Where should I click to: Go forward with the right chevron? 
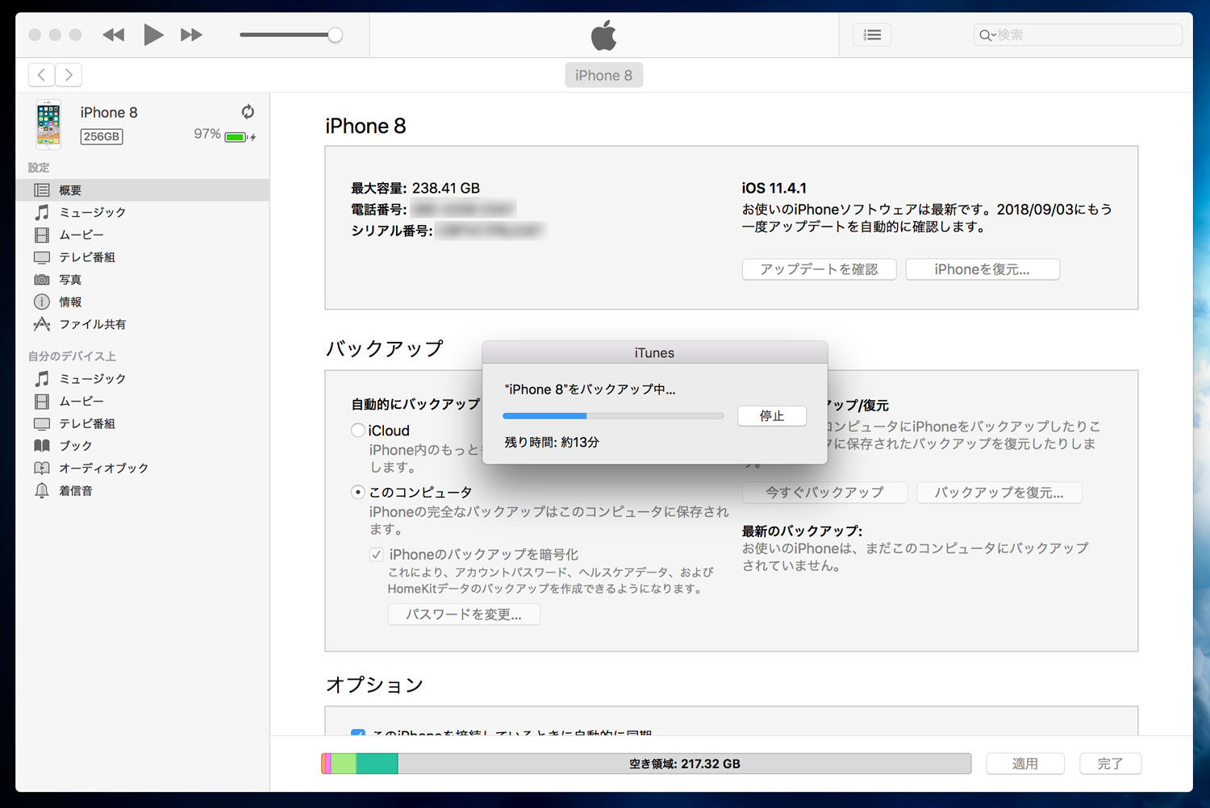coord(69,75)
